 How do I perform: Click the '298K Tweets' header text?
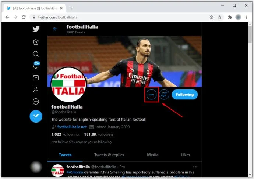[75, 32]
